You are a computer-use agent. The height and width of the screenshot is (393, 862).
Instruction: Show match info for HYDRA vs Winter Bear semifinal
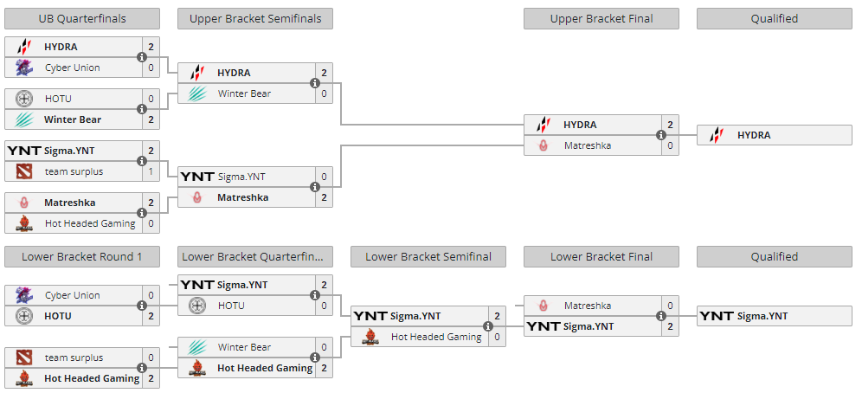click(314, 83)
